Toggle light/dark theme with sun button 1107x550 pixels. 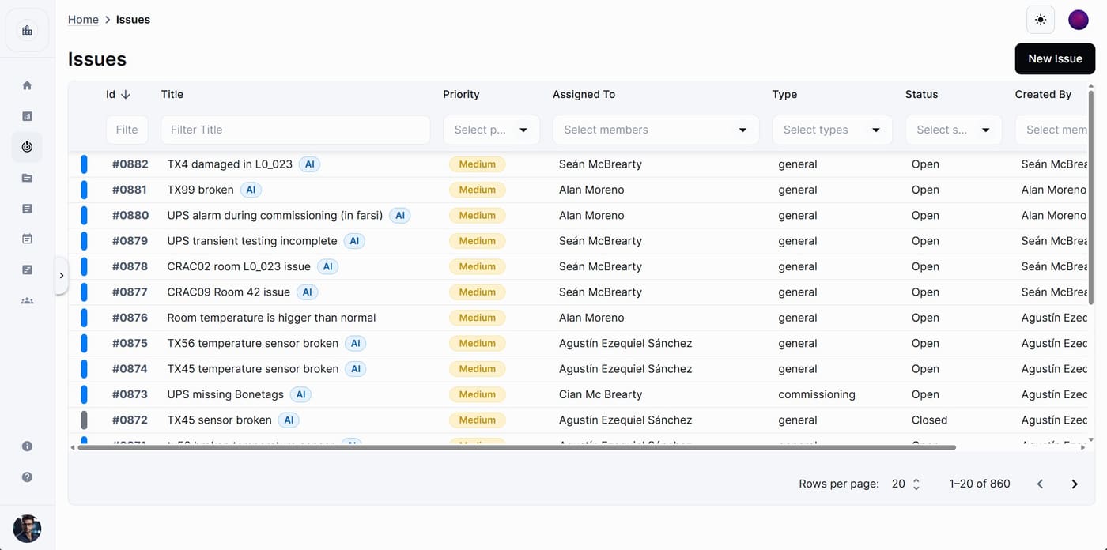(1041, 20)
